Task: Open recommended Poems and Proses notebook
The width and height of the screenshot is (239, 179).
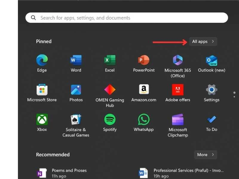Action: (x=62, y=173)
